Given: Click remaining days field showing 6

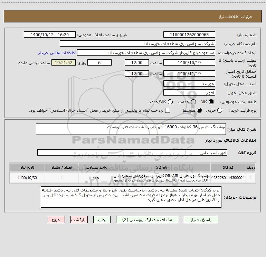Looking at the screenshot, I should click(x=99, y=62).
